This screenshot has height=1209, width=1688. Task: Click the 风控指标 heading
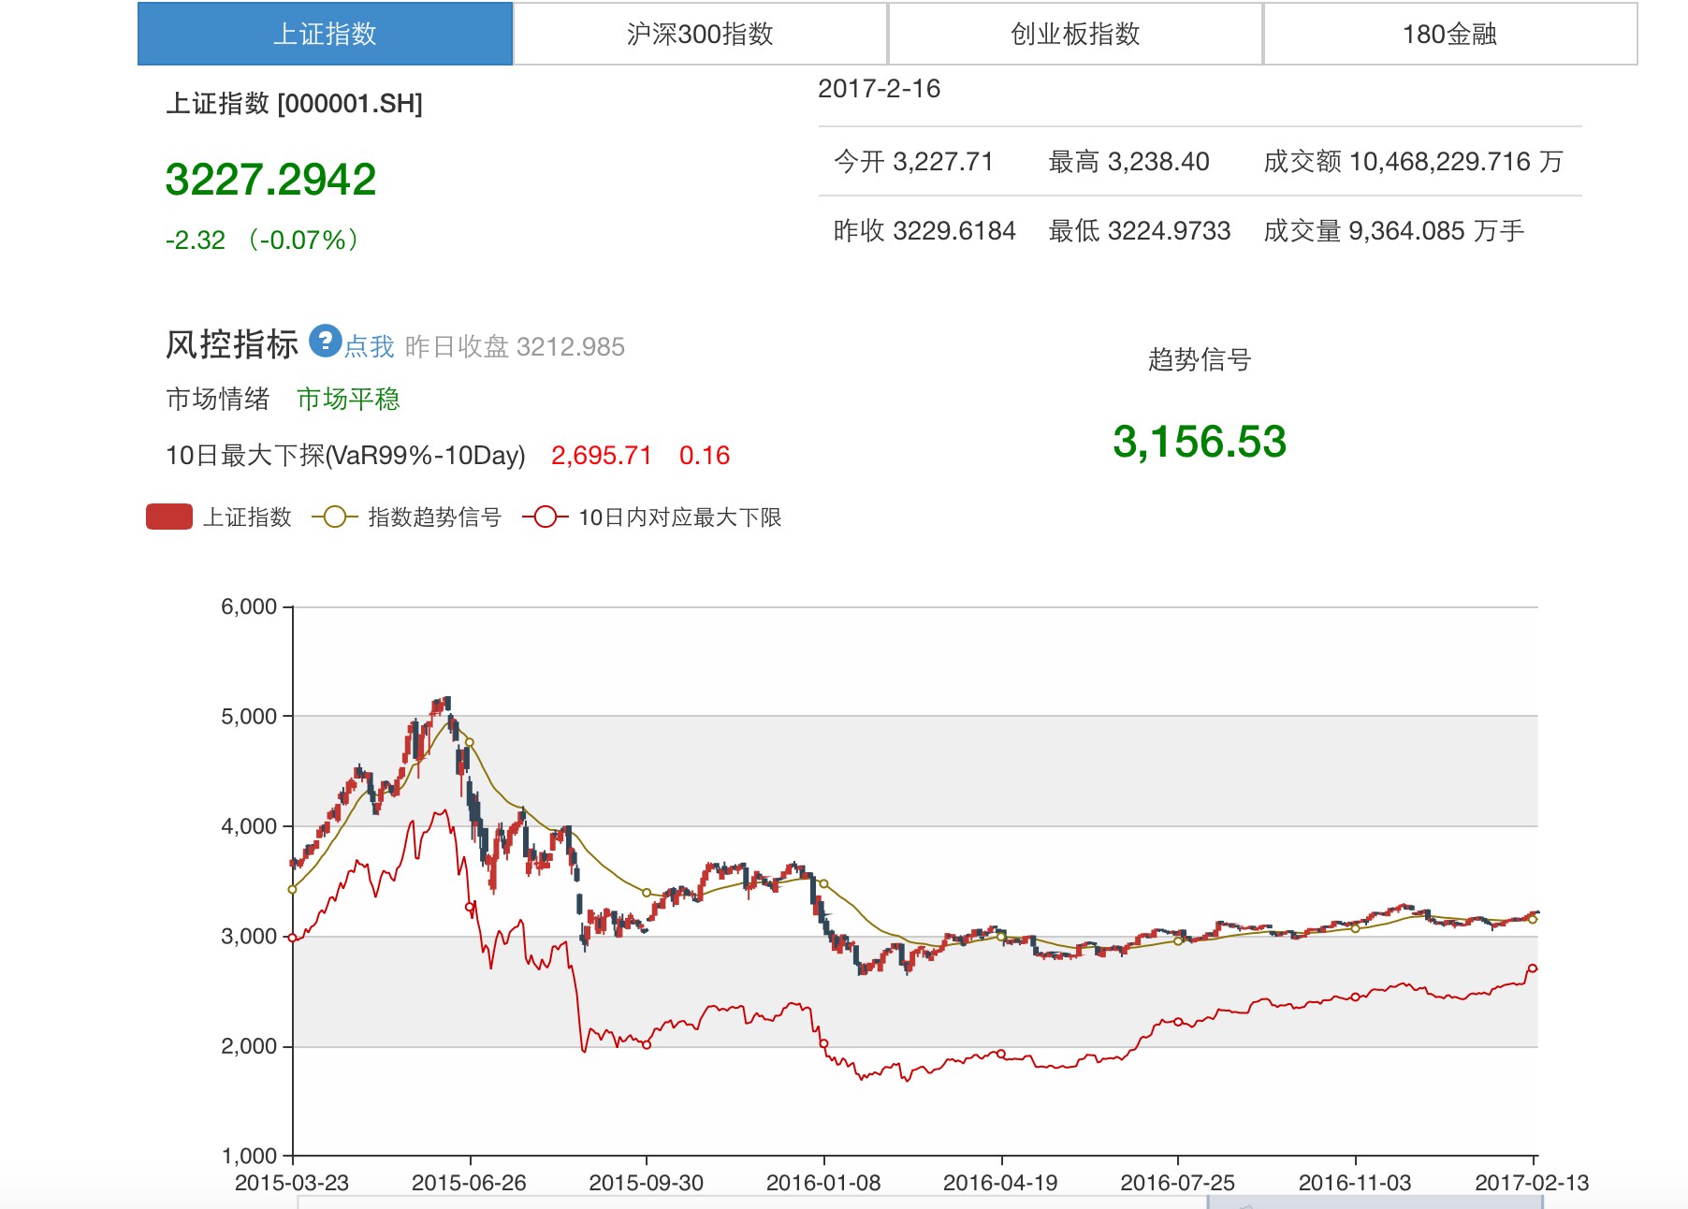(x=232, y=344)
